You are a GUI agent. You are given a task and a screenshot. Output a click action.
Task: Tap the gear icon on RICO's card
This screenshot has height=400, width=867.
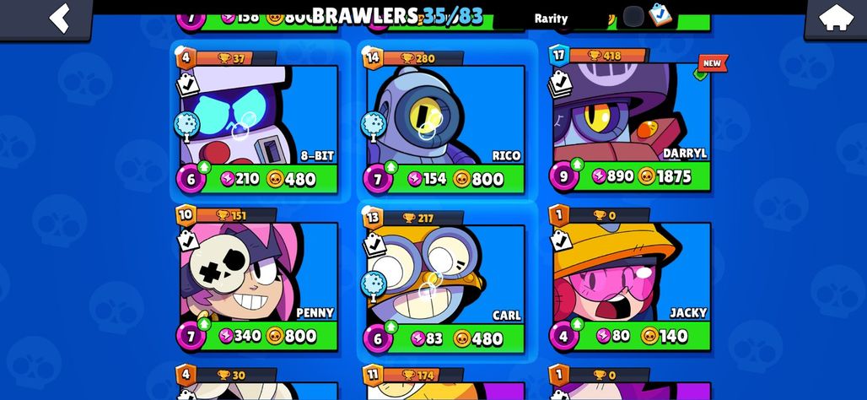click(374, 125)
